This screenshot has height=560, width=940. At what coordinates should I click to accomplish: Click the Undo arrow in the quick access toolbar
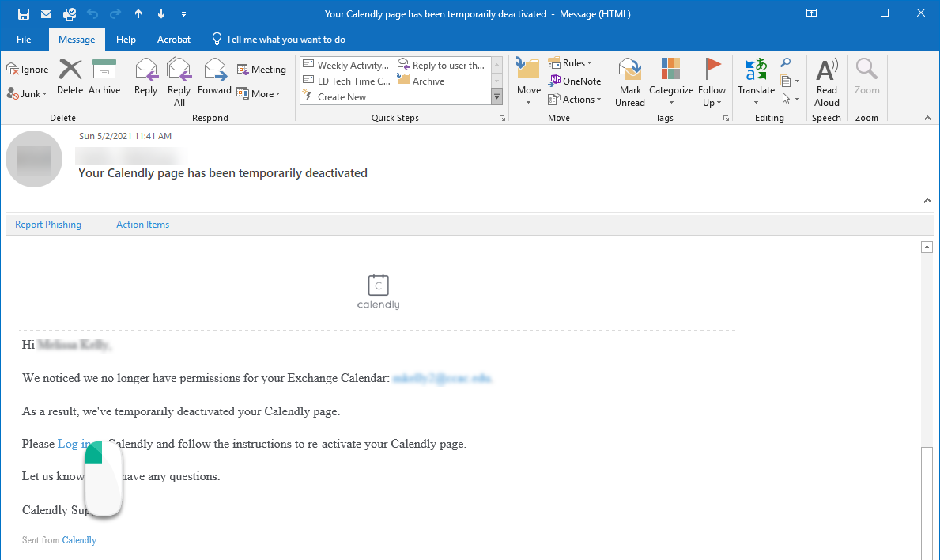92,13
